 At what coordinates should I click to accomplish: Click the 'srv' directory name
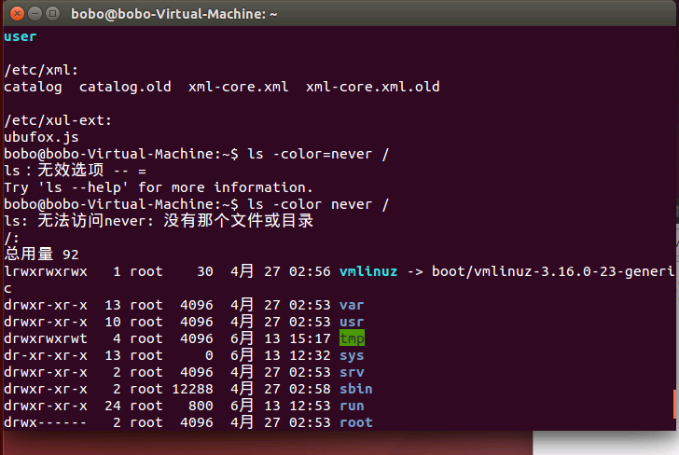coord(352,372)
